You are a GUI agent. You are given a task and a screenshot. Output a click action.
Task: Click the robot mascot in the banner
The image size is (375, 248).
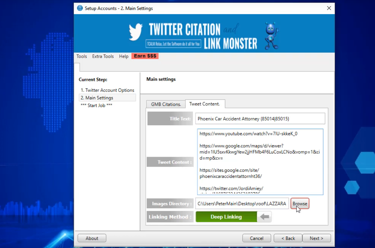pyautogui.click(x=272, y=36)
